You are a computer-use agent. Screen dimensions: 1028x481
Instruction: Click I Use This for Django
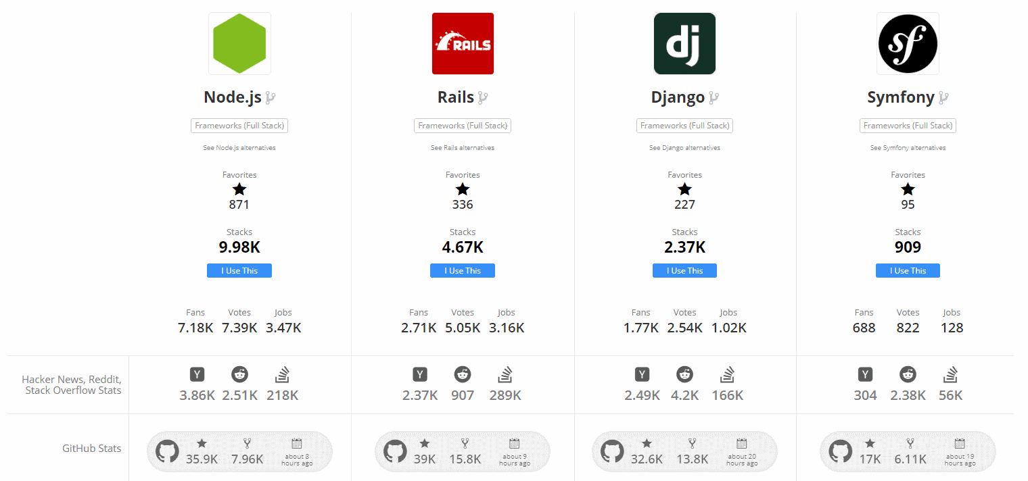684,270
